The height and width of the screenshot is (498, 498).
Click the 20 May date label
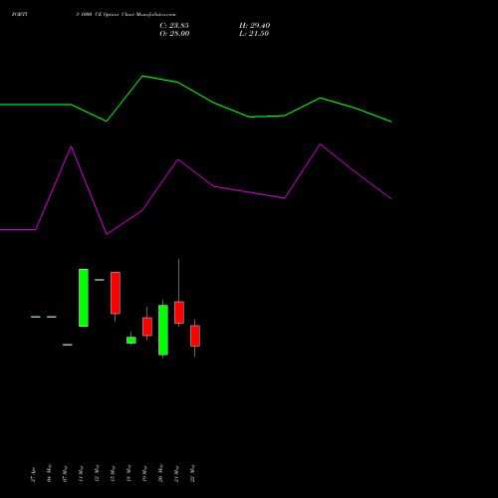[160, 473]
